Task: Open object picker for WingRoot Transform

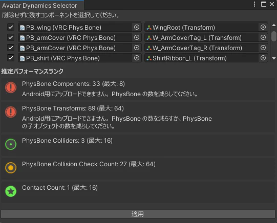Action: 263,27
